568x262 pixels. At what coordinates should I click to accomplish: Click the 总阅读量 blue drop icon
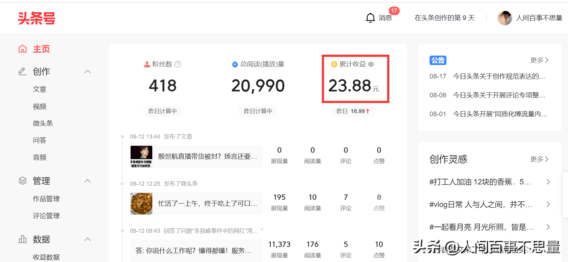235,64
